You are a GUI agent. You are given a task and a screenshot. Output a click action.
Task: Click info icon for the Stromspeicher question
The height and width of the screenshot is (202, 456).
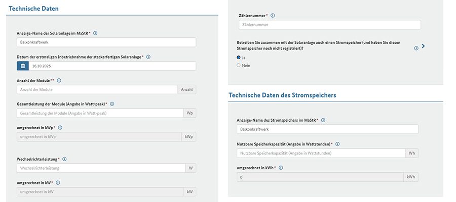[416, 48]
